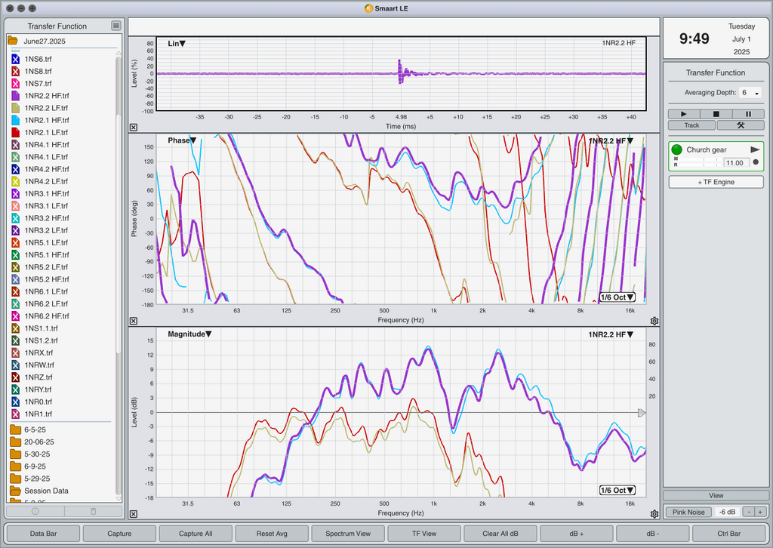Switch to Spectrum View
The height and width of the screenshot is (548, 773).
click(348, 533)
